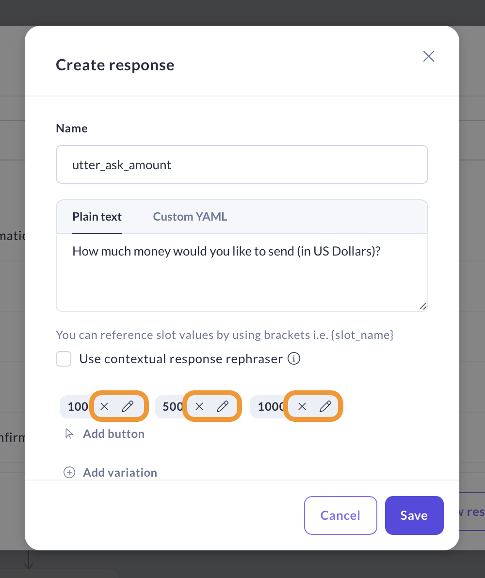Viewport: 485px width, 578px height.
Task: Remove the 1000 button chip
Action: tap(302, 406)
